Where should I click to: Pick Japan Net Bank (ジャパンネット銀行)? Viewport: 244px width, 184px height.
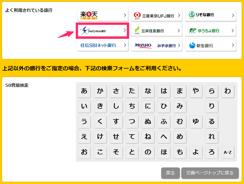coord(103,31)
